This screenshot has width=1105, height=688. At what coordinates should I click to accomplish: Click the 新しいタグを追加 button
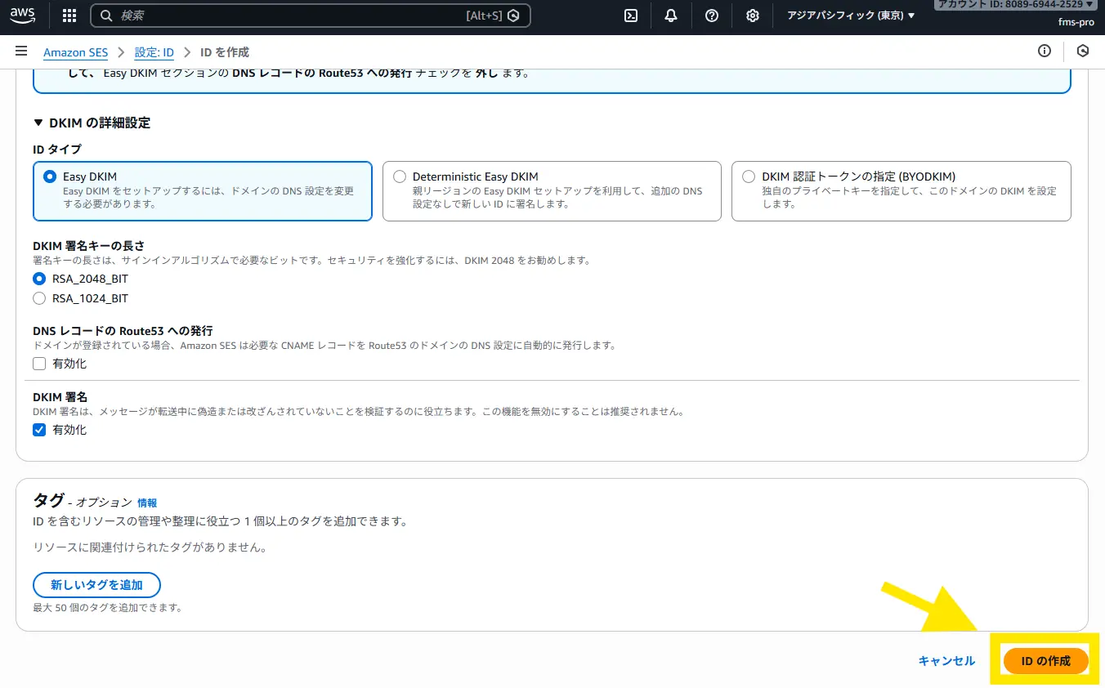pyautogui.click(x=96, y=585)
